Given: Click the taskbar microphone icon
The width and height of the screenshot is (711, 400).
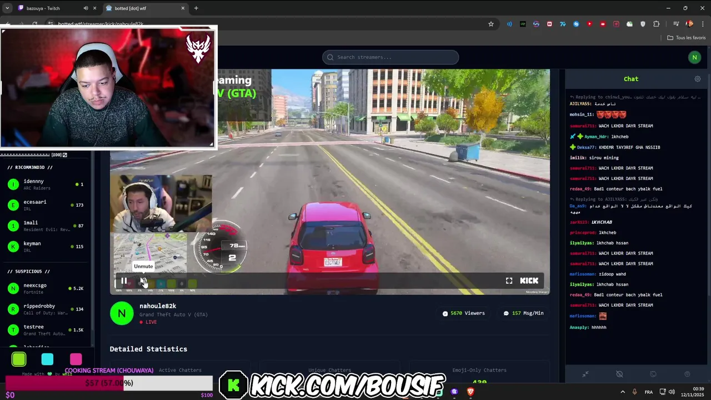Looking at the screenshot, I should pos(634,392).
